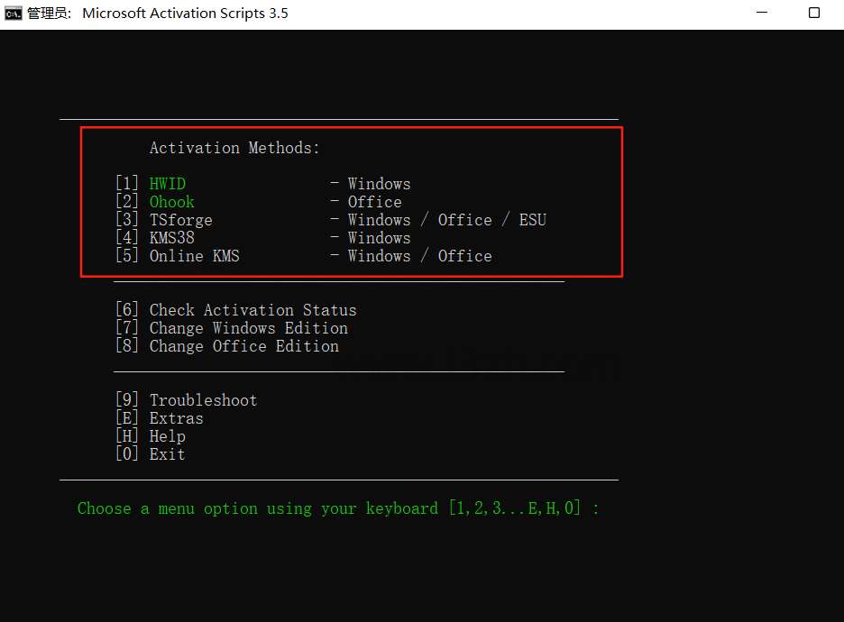The image size is (844, 622).
Task: Click the Microsoft Activation Scripts 3.5 title
Action: pyautogui.click(x=185, y=14)
